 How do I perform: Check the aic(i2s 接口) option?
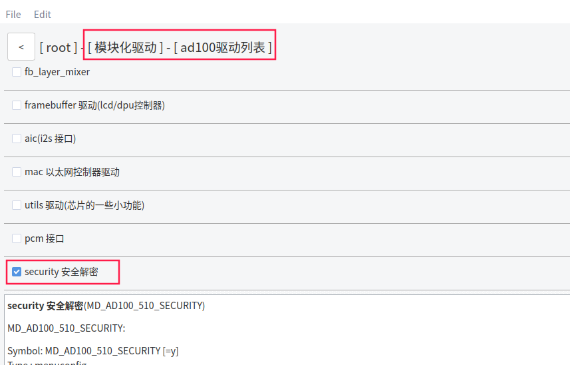(x=17, y=139)
